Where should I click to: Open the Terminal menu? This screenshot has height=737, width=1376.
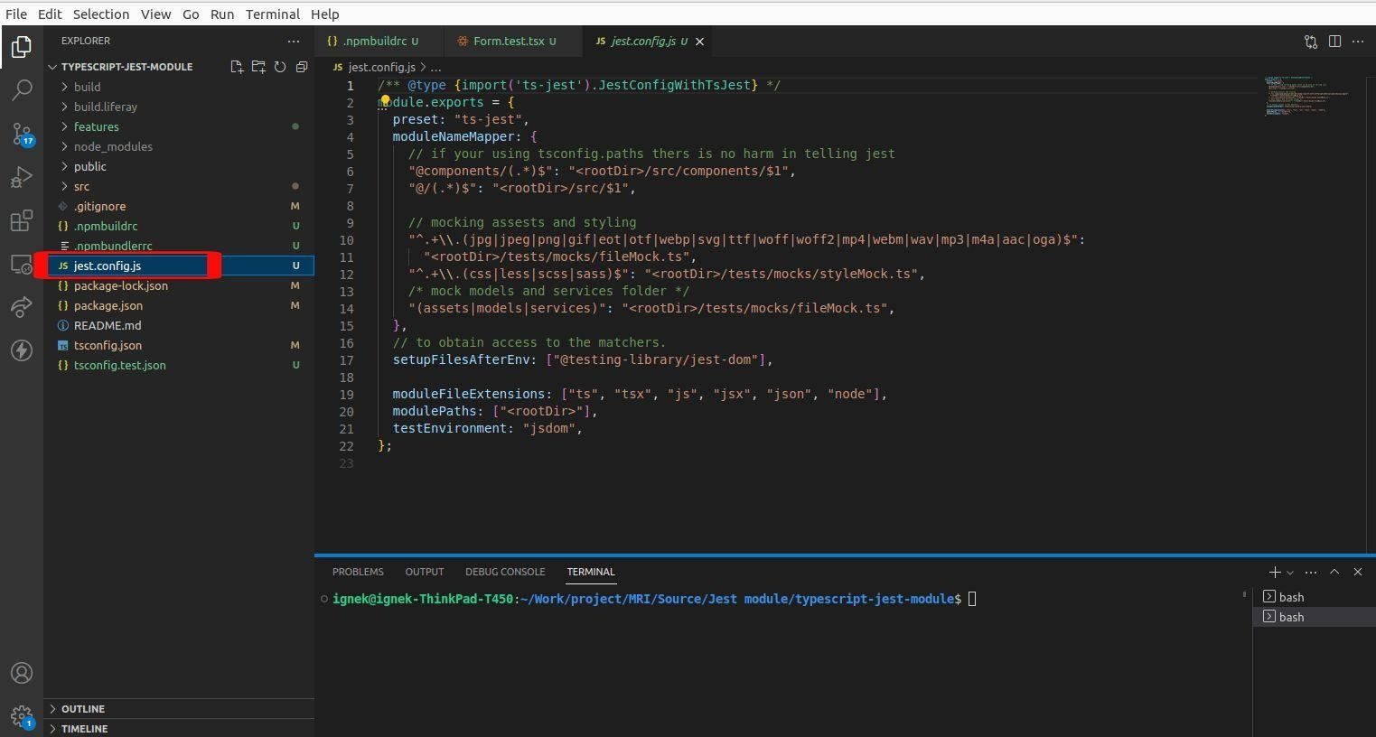tap(272, 14)
